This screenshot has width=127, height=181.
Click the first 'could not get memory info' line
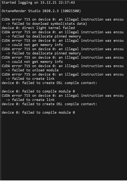point(34,45)
